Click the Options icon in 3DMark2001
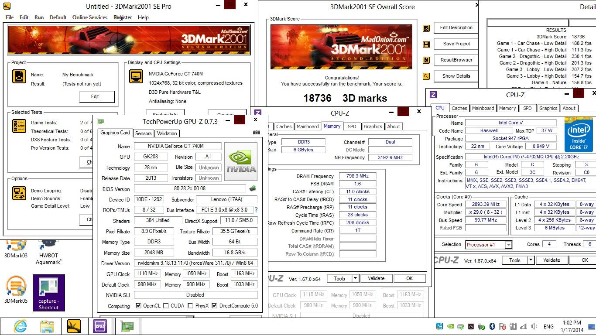596x335 pixels. click(19, 192)
